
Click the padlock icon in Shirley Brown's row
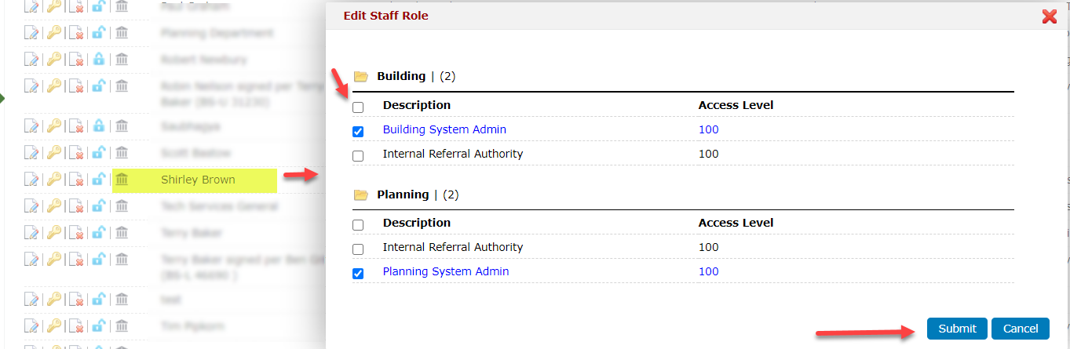point(99,180)
